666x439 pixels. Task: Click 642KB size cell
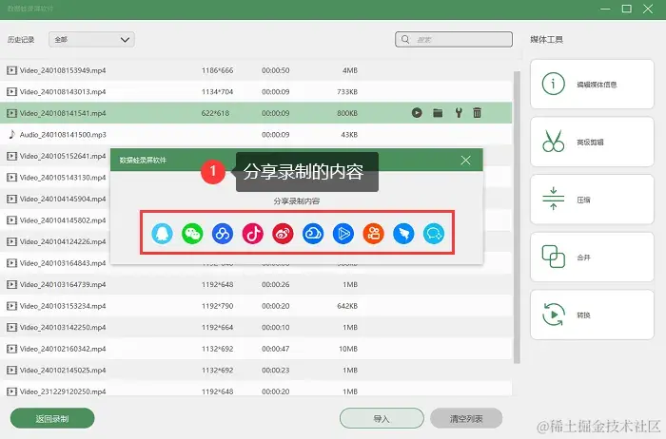pyautogui.click(x=347, y=306)
